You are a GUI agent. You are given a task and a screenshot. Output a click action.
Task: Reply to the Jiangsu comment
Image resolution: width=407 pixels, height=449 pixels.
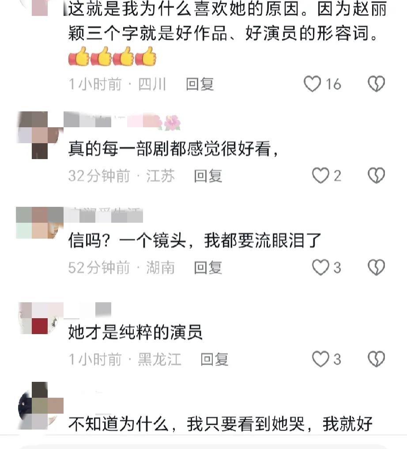208,176
